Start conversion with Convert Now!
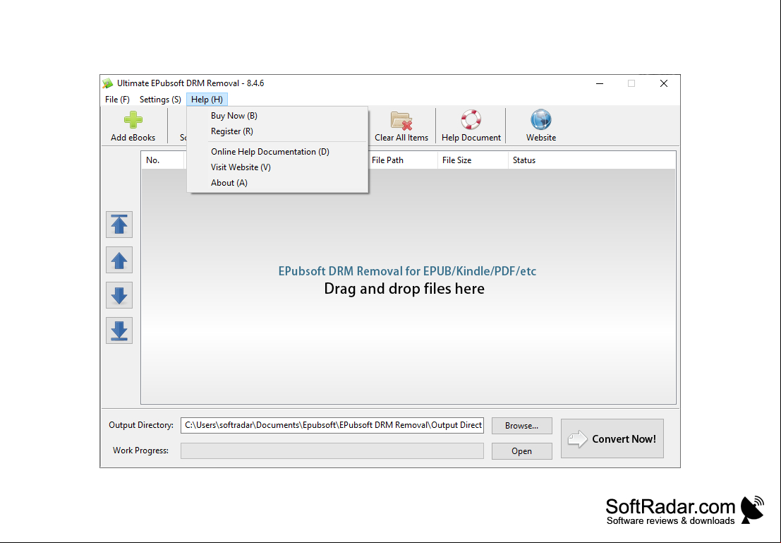Viewport: 781px width, 543px height. click(612, 438)
